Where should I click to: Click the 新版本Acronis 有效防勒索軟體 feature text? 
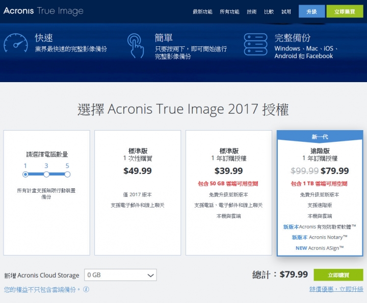(x=320, y=226)
